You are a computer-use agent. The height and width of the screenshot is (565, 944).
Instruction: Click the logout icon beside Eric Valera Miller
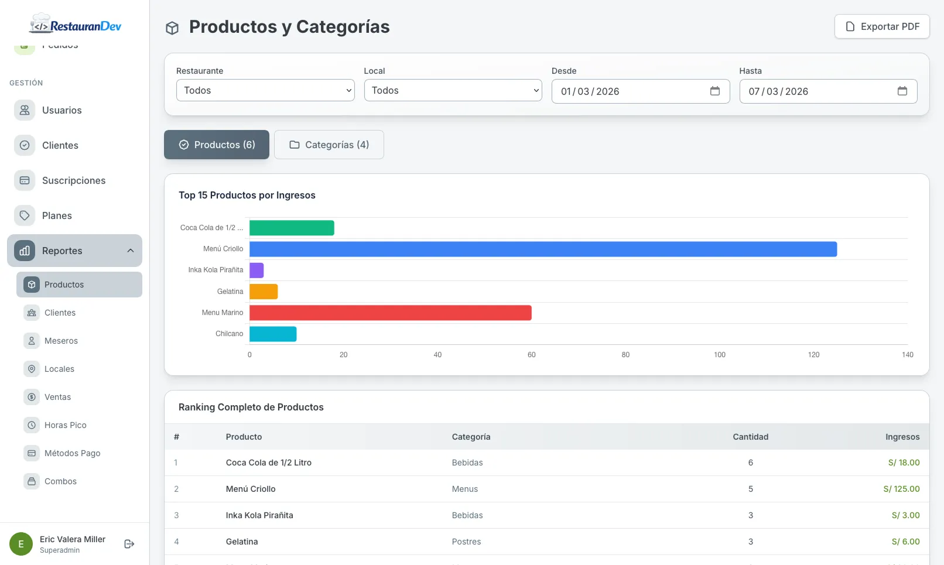(x=129, y=544)
